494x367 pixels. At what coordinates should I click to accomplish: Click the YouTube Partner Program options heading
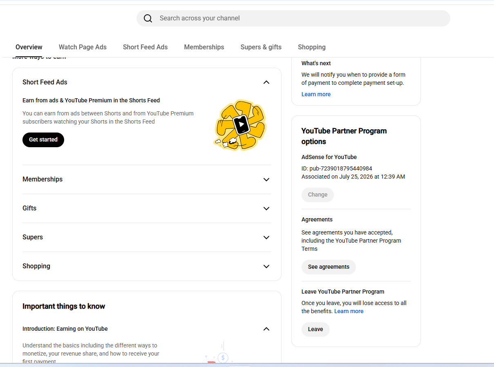pyautogui.click(x=344, y=136)
